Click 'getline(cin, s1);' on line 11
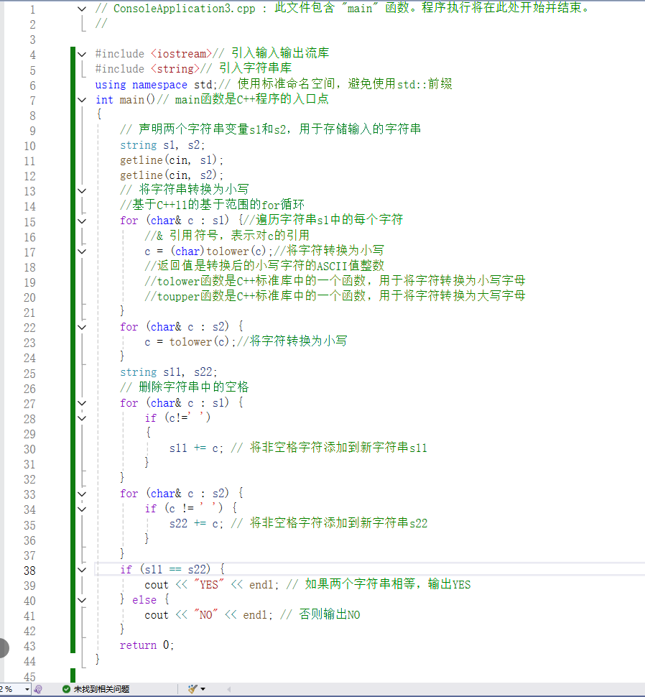This screenshot has width=645, height=697. (172, 160)
